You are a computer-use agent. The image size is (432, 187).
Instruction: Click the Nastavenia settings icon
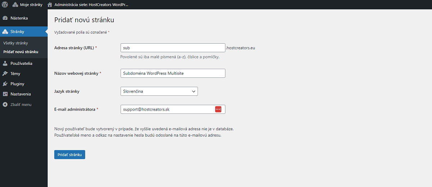[x=5, y=94]
